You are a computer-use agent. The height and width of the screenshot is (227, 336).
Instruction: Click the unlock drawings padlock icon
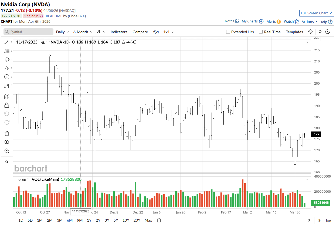click(7, 105)
